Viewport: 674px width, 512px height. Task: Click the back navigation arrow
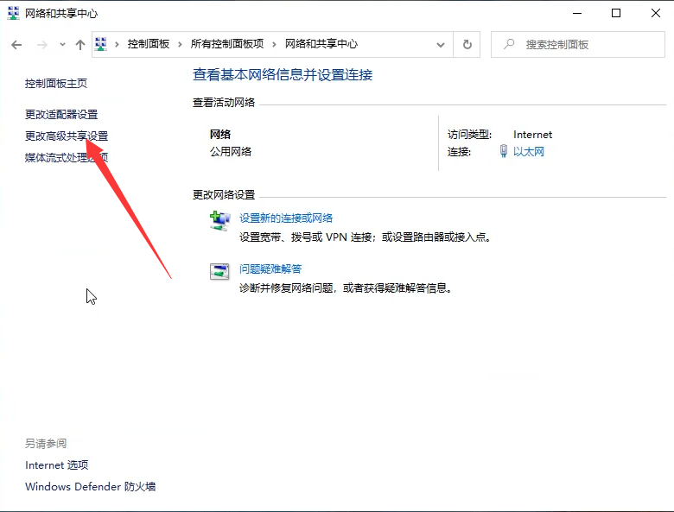pos(16,44)
